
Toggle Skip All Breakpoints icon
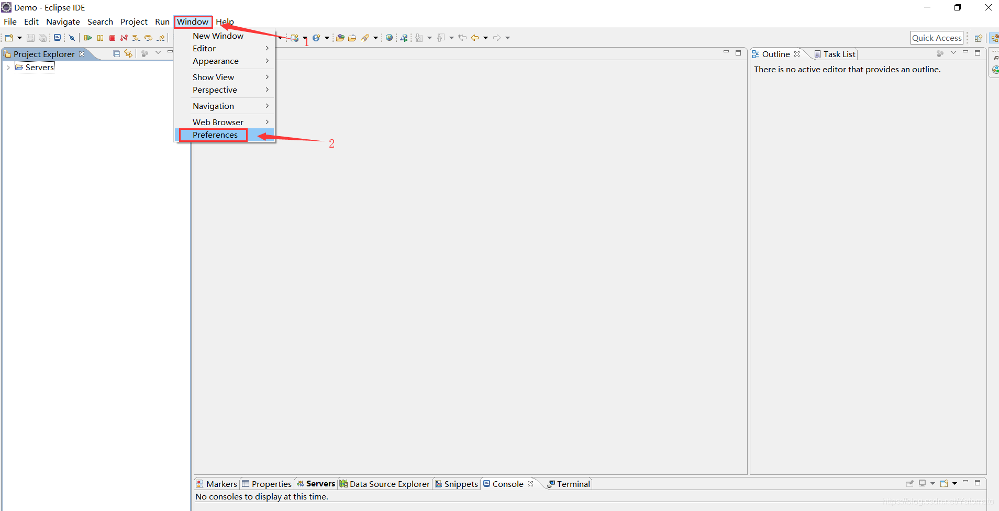[x=72, y=38]
